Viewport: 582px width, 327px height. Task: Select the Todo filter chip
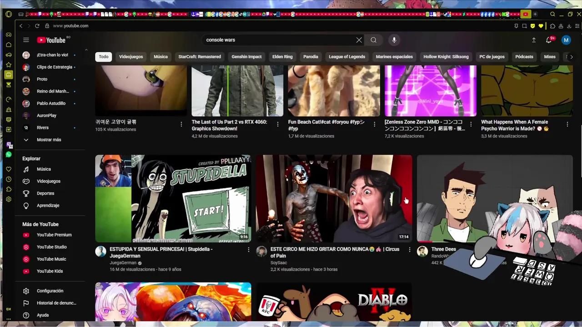(104, 57)
